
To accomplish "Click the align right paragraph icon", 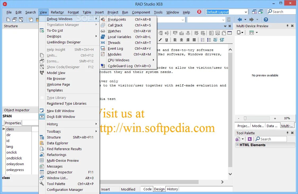I will point(188,40).
